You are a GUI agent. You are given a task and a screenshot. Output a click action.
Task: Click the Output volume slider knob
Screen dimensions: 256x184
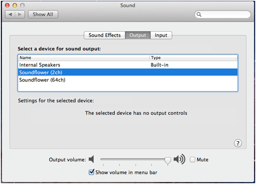(168, 161)
